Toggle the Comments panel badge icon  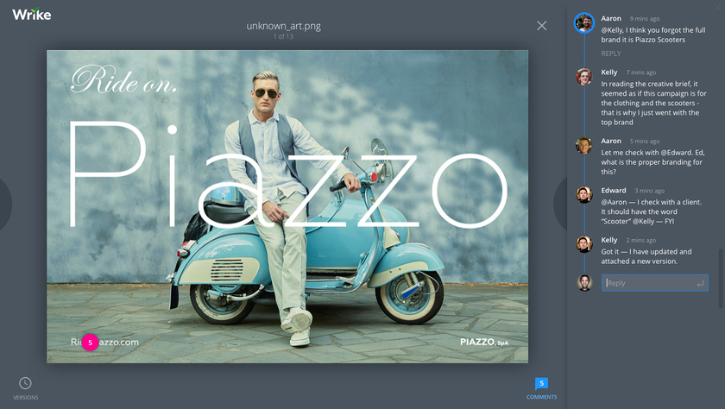click(541, 383)
